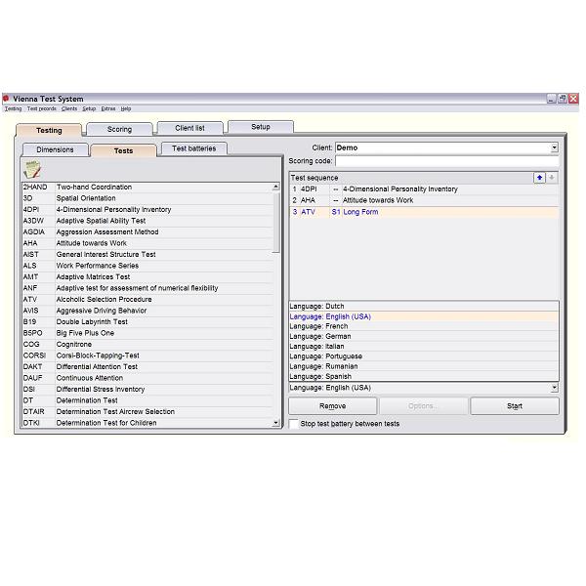Switch to the Scoring tab
Screen dimensions: 586x586
pyautogui.click(x=119, y=129)
